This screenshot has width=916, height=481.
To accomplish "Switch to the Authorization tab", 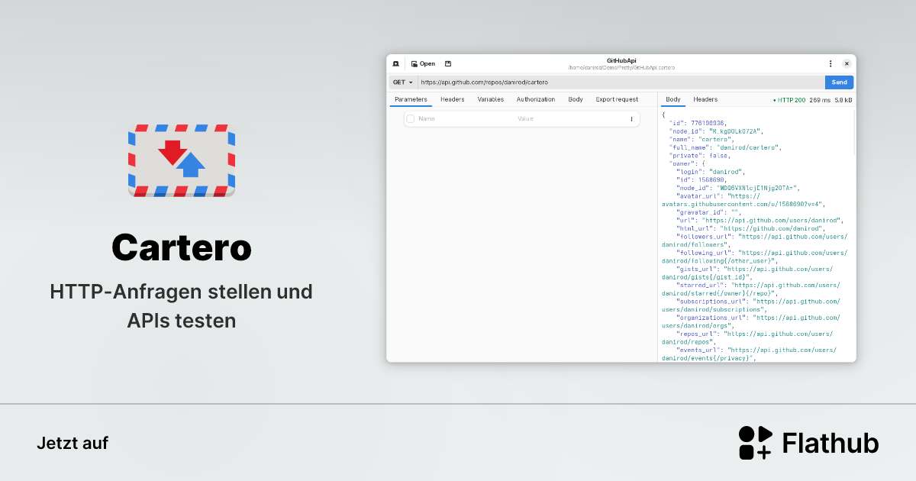I will (x=536, y=99).
